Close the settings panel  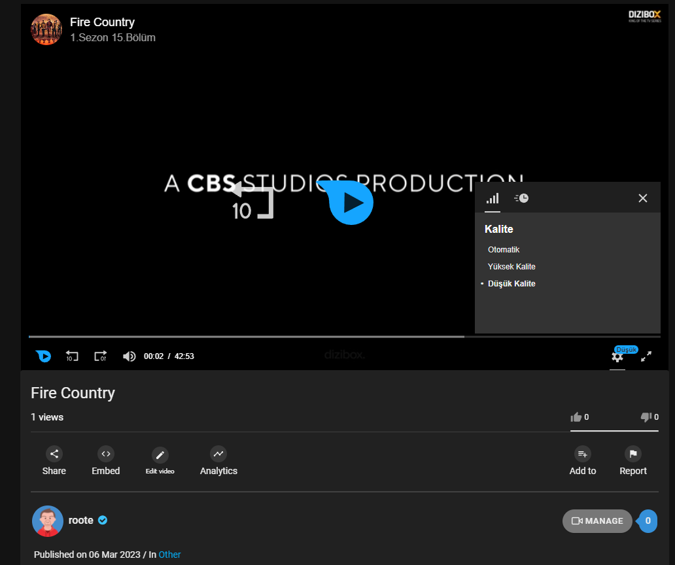click(x=643, y=198)
